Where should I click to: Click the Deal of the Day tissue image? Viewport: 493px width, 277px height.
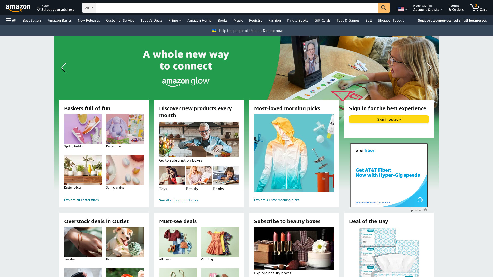[389, 252]
